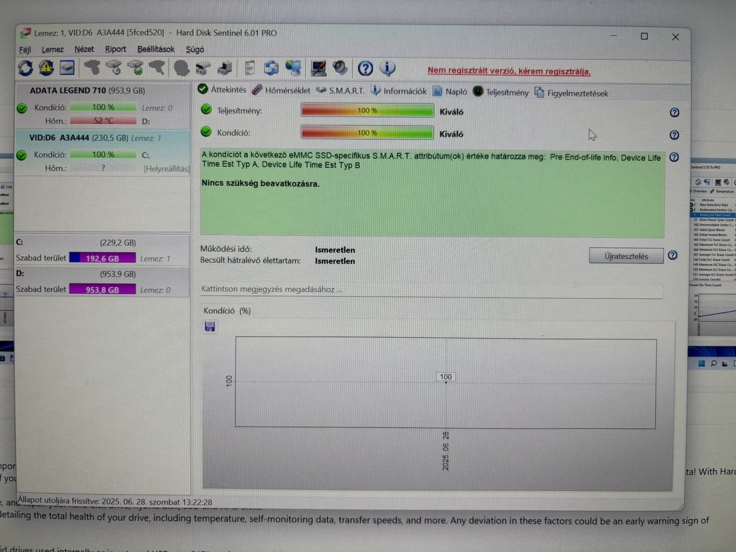Image resolution: width=736 pixels, height=552 pixels.
Task: Click the main Kondíció 100 % gradient bar
Action: click(x=367, y=132)
